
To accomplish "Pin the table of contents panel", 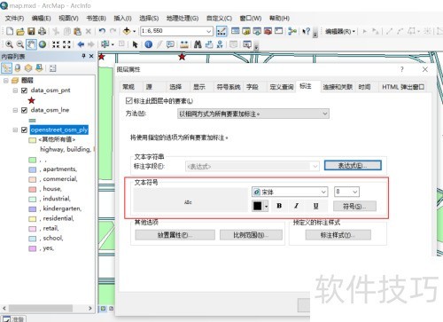I will pos(83,56).
